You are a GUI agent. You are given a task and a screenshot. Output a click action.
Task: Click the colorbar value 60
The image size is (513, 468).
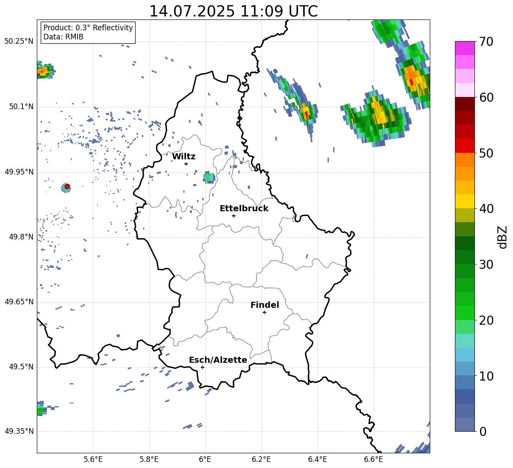coord(486,97)
